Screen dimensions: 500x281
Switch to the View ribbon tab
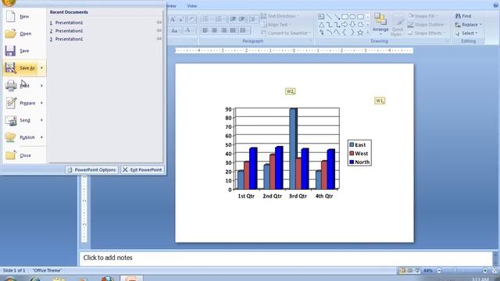(x=191, y=5)
